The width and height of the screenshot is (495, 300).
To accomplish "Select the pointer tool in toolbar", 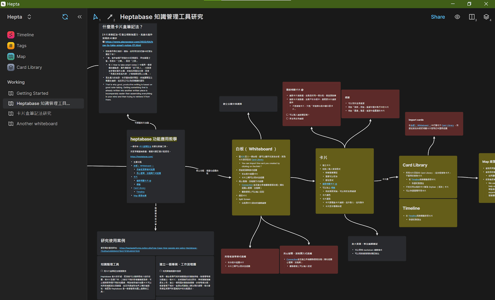I will coord(96,17).
